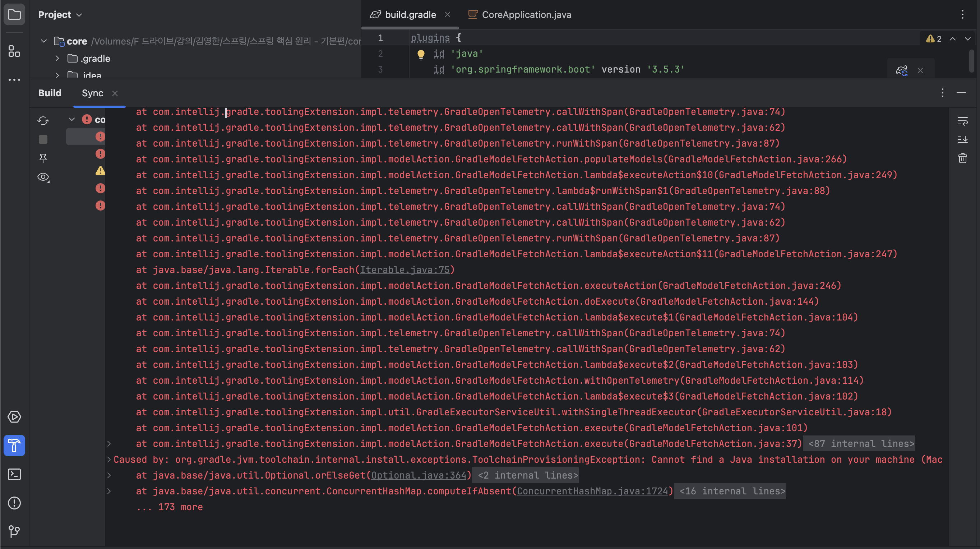Click the editor vertical scrollbar
This screenshot has width=980, height=549.
[x=971, y=61]
